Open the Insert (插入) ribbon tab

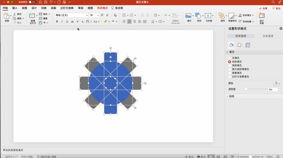coord(15,8)
